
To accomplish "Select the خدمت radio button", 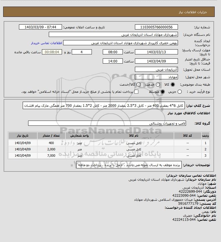I will (158, 84).
